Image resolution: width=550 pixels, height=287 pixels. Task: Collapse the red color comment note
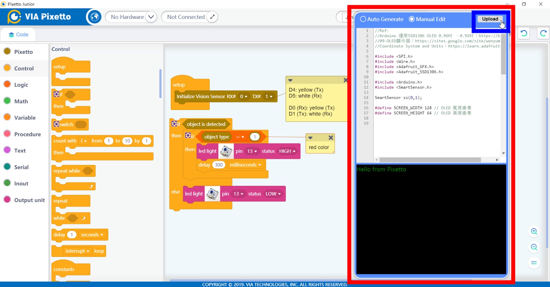tap(310, 138)
